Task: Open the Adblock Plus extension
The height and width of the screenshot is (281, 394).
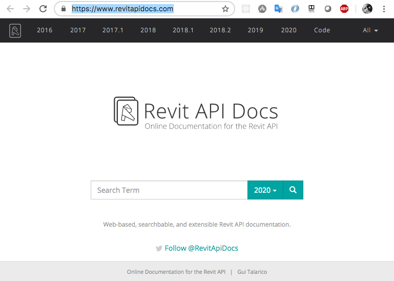Action: coord(344,9)
